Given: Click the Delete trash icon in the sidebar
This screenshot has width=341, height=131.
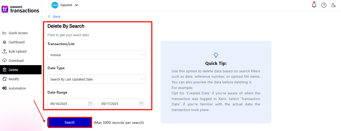Looking at the screenshot, I should point(4,70).
